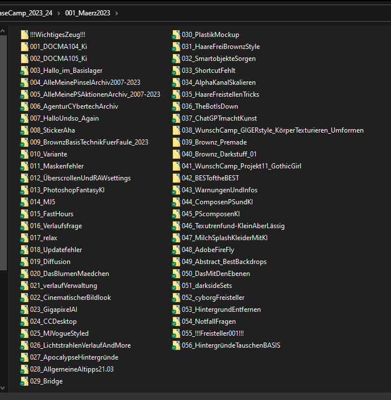391x400 pixels.
Task: Click the 023_GigapixelAI folder icon
Action: (x=24, y=310)
